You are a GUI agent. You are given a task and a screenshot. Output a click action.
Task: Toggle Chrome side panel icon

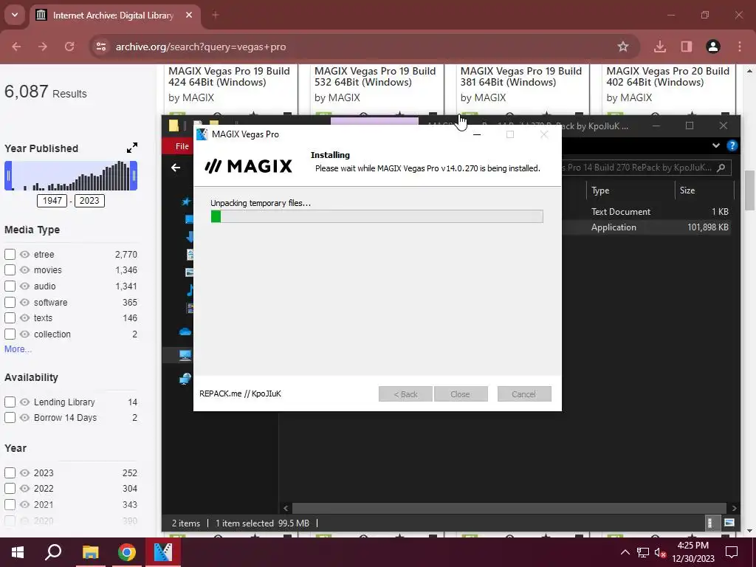[x=686, y=47]
